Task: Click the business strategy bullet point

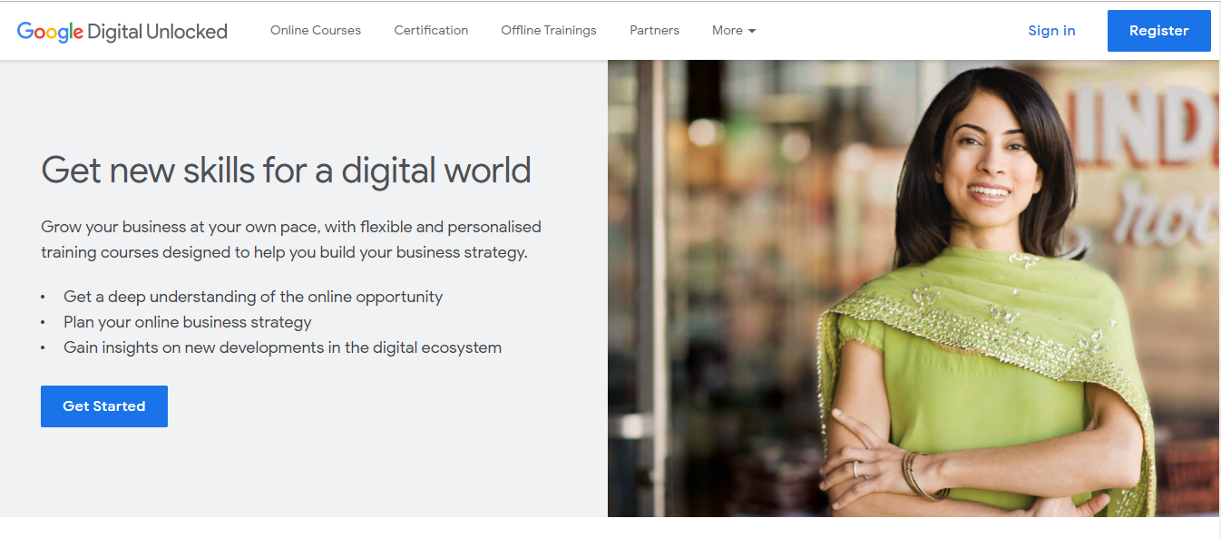Action: [x=186, y=322]
